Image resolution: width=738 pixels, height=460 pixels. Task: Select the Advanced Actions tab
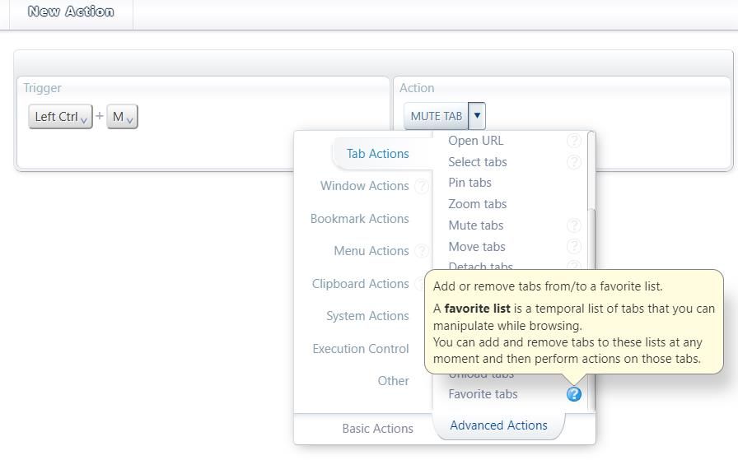click(498, 425)
